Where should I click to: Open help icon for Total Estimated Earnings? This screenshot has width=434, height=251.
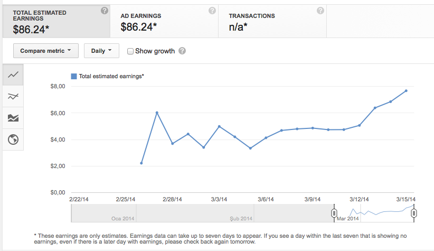tap(105, 11)
